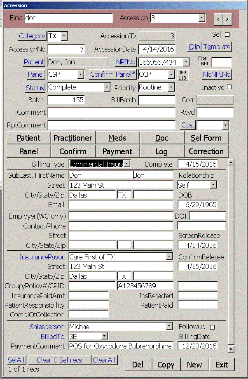Enable the Inactive checkbox

229,87
